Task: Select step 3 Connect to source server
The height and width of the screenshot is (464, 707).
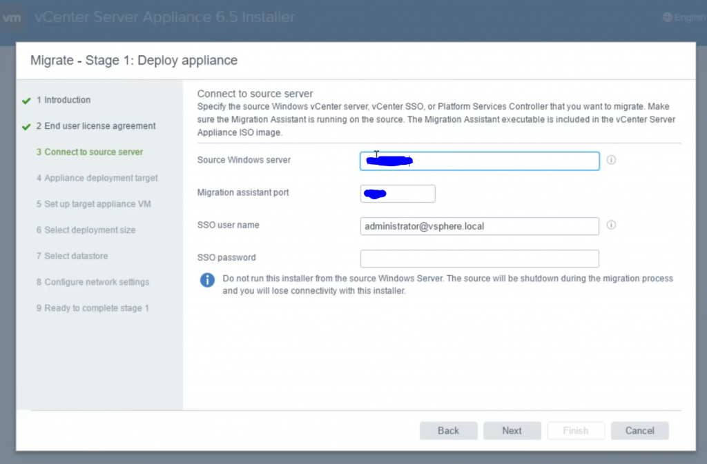Action: pyautogui.click(x=90, y=152)
